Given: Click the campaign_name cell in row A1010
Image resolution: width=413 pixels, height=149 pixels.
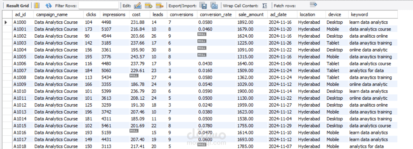Looking at the screenshot, I should [x=58, y=91].
